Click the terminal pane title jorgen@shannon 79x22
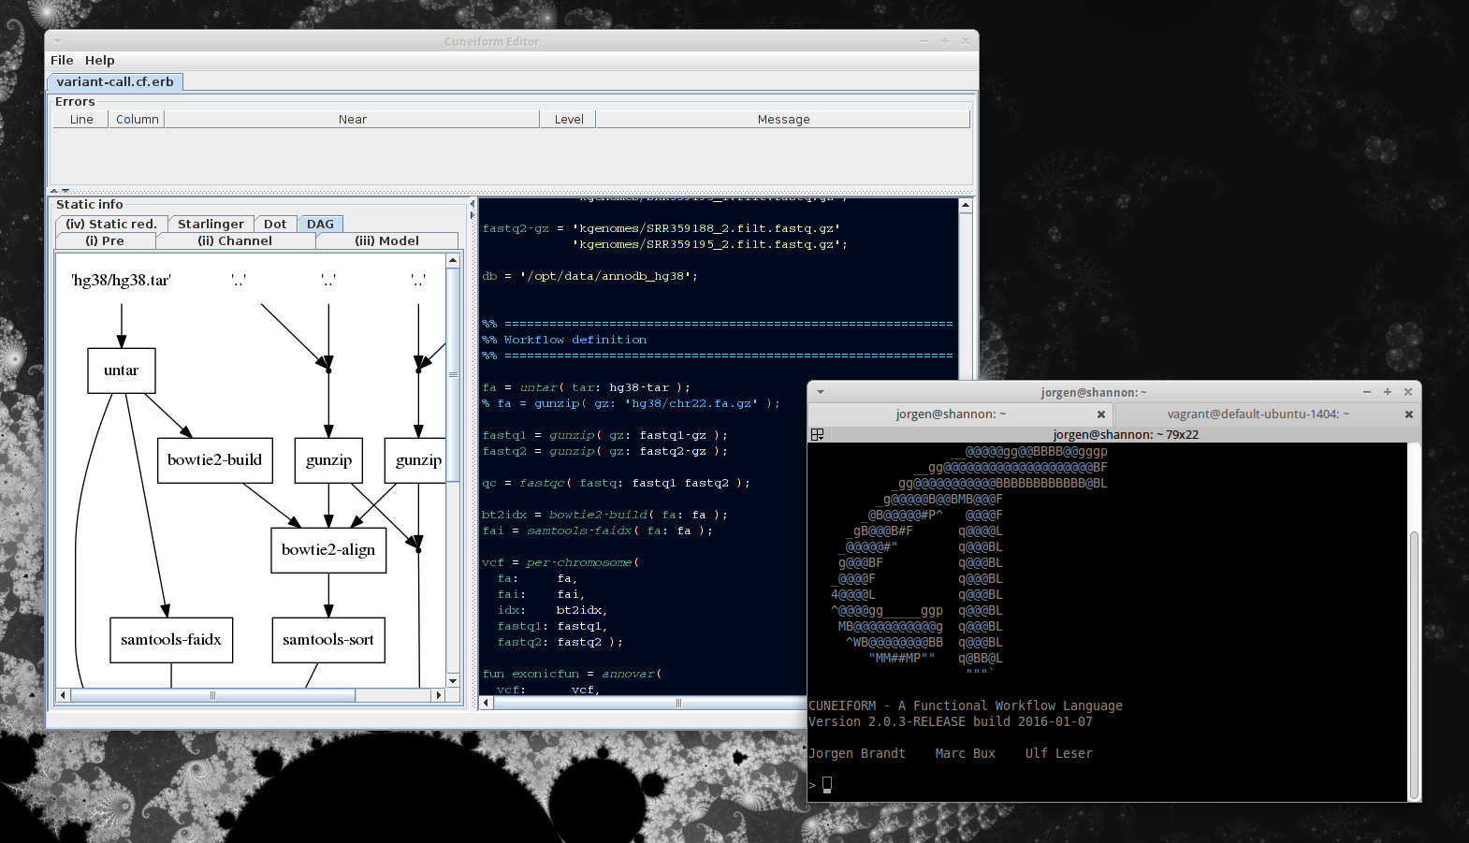This screenshot has width=1469, height=843. pos(1126,434)
